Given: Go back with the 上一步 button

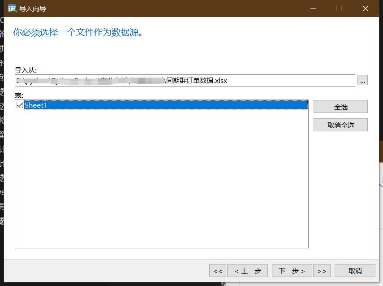Looking at the screenshot, I should click(x=247, y=271).
